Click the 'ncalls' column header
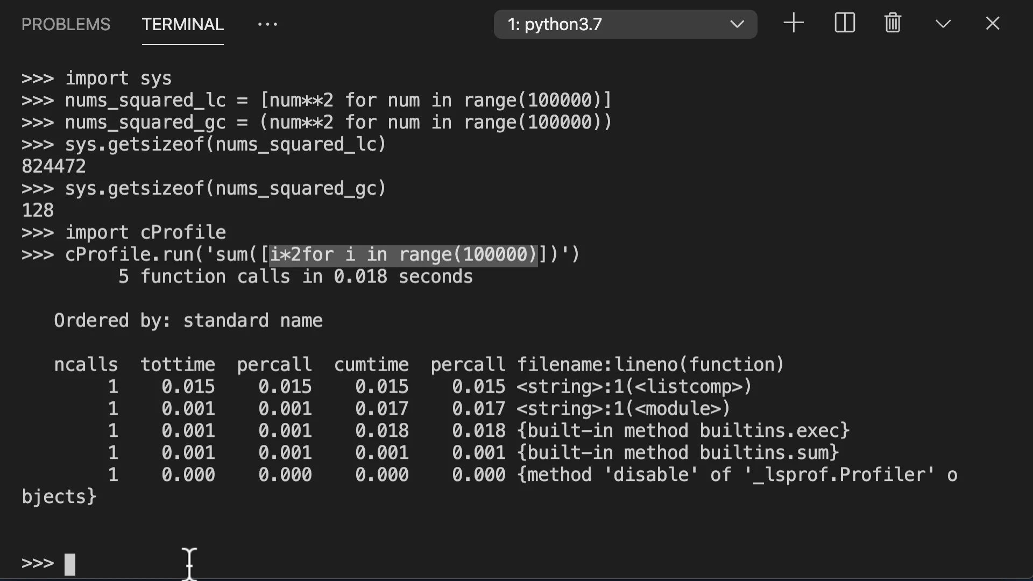This screenshot has height=581, width=1033. click(86, 365)
